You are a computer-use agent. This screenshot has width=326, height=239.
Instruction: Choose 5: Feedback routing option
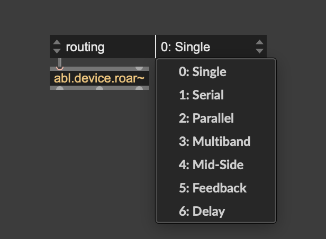[x=212, y=188]
